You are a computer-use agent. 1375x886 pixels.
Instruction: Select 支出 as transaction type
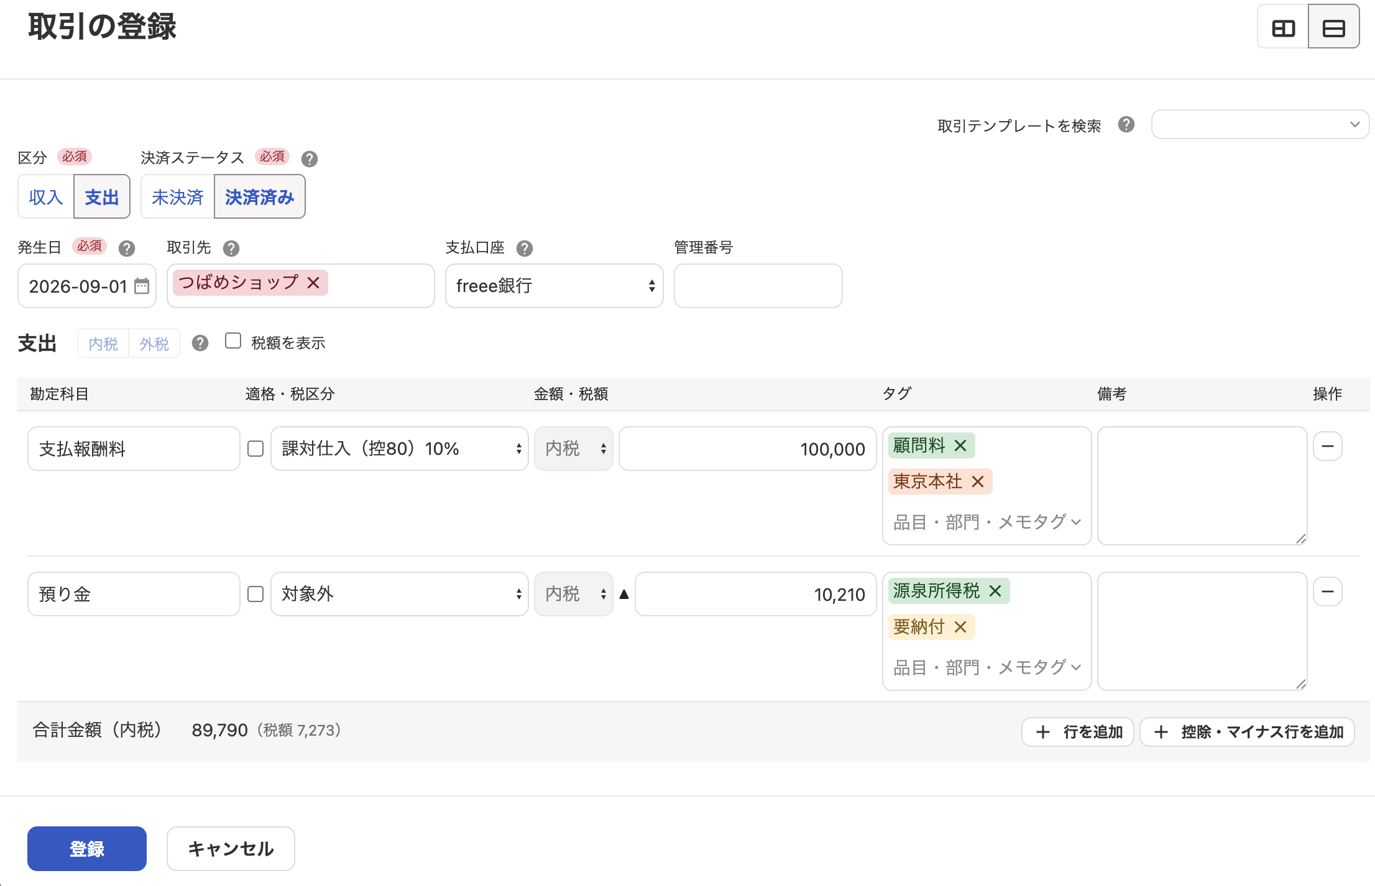[102, 197]
